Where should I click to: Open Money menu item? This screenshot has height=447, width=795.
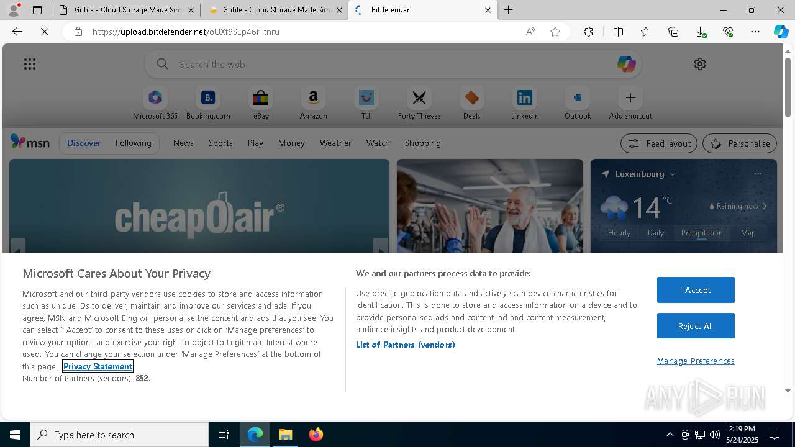(x=291, y=143)
